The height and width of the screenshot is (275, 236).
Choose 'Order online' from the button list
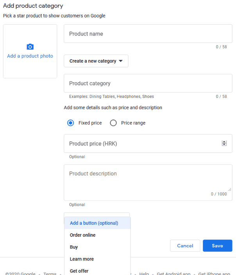click(x=83, y=235)
